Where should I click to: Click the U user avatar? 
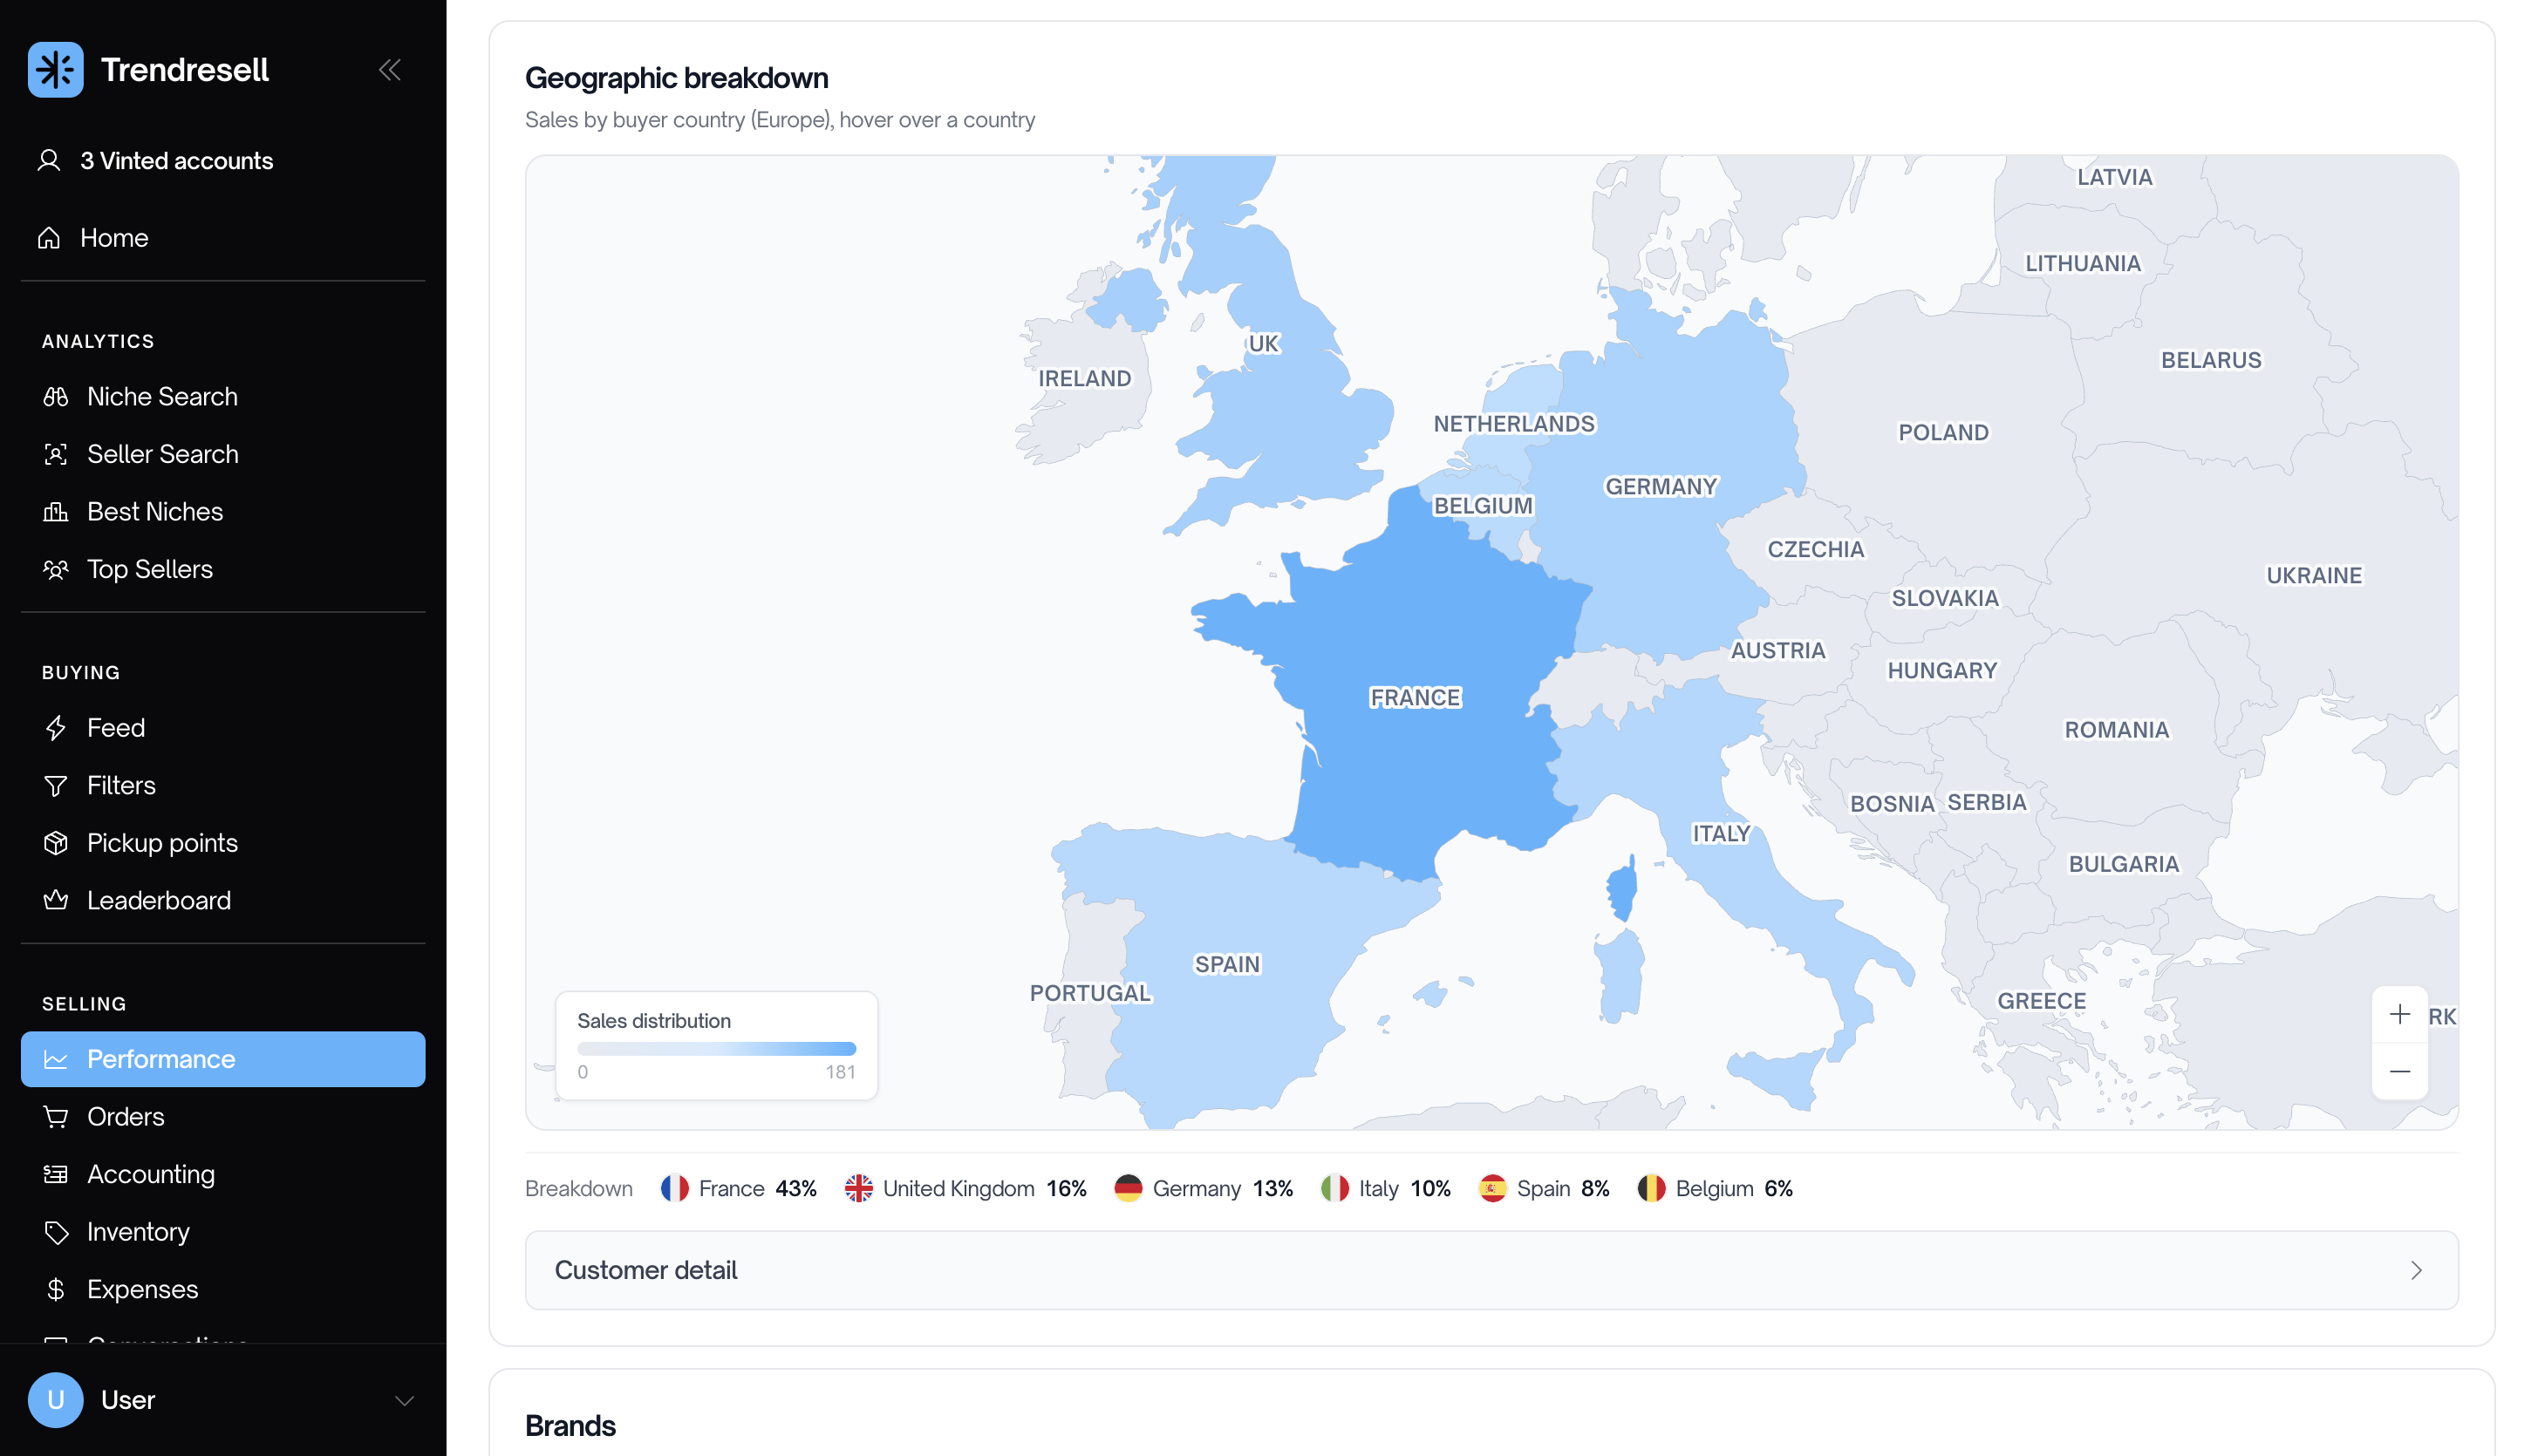[56, 1400]
